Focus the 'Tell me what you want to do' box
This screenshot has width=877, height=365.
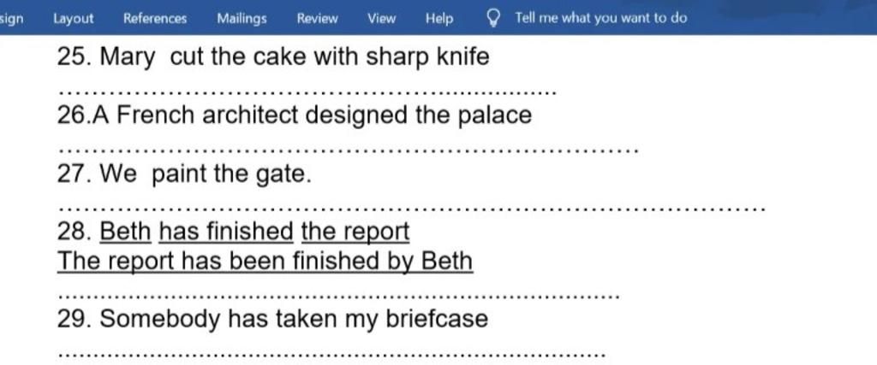600,18
